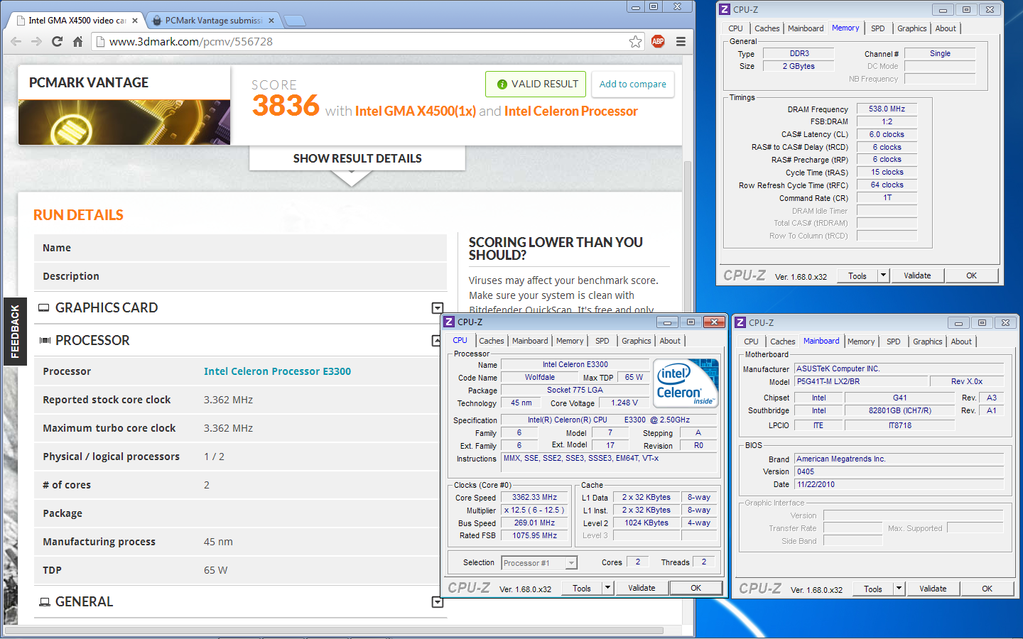Click CPU-Z logo icon in Memory window title

[725, 10]
